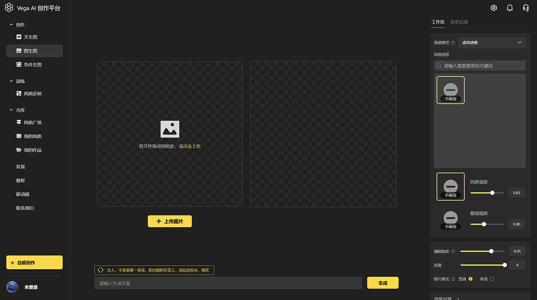
Task: Click the user avatar at bottom left
Action: (12, 287)
